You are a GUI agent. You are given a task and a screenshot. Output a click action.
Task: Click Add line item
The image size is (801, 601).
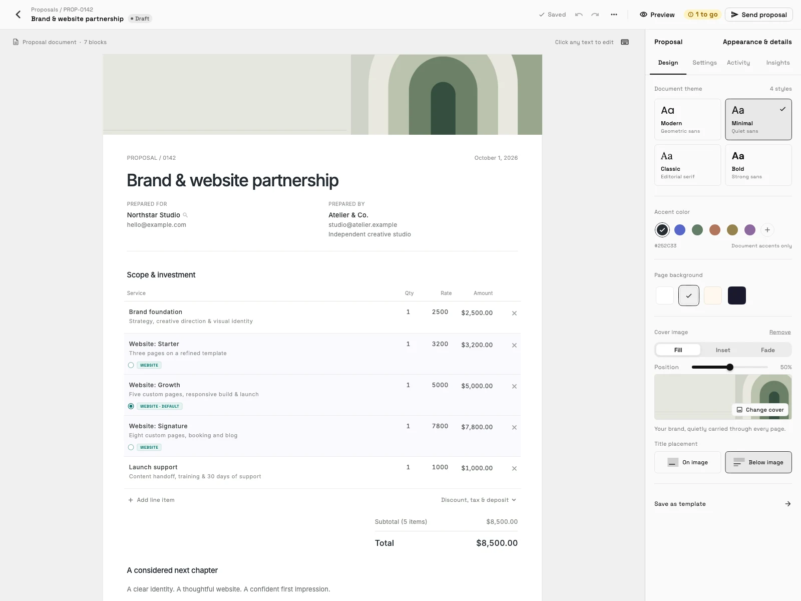[x=151, y=500]
